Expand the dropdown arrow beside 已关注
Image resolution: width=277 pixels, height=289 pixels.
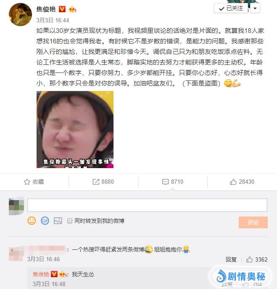(x=255, y=8)
